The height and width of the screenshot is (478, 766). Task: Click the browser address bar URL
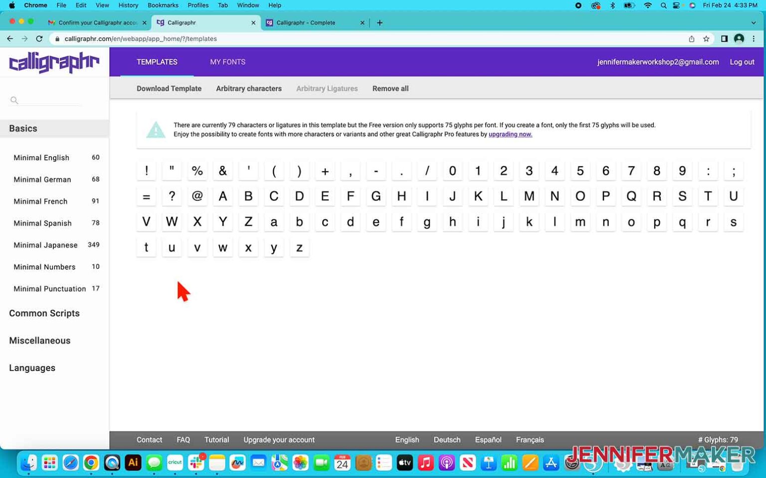140,39
